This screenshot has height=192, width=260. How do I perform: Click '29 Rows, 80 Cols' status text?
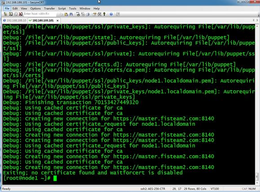point(195,189)
